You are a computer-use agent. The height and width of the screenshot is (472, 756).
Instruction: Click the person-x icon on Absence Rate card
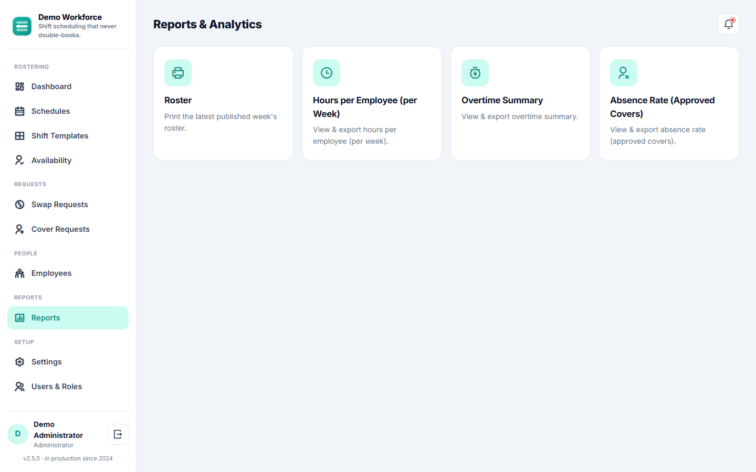(x=624, y=73)
